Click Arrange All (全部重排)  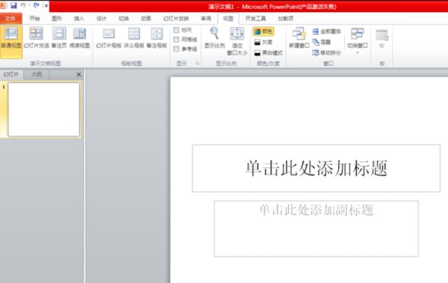(326, 31)
